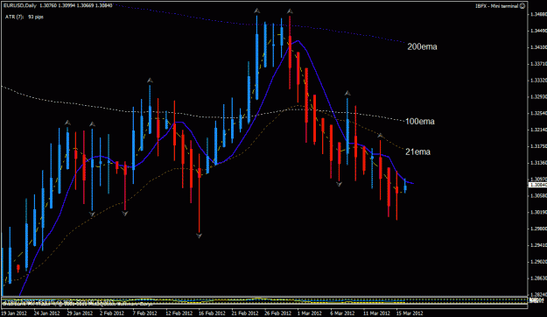Click the ATR (7): 93 pips readout
547x317 pixels.
tap(25, 17)
